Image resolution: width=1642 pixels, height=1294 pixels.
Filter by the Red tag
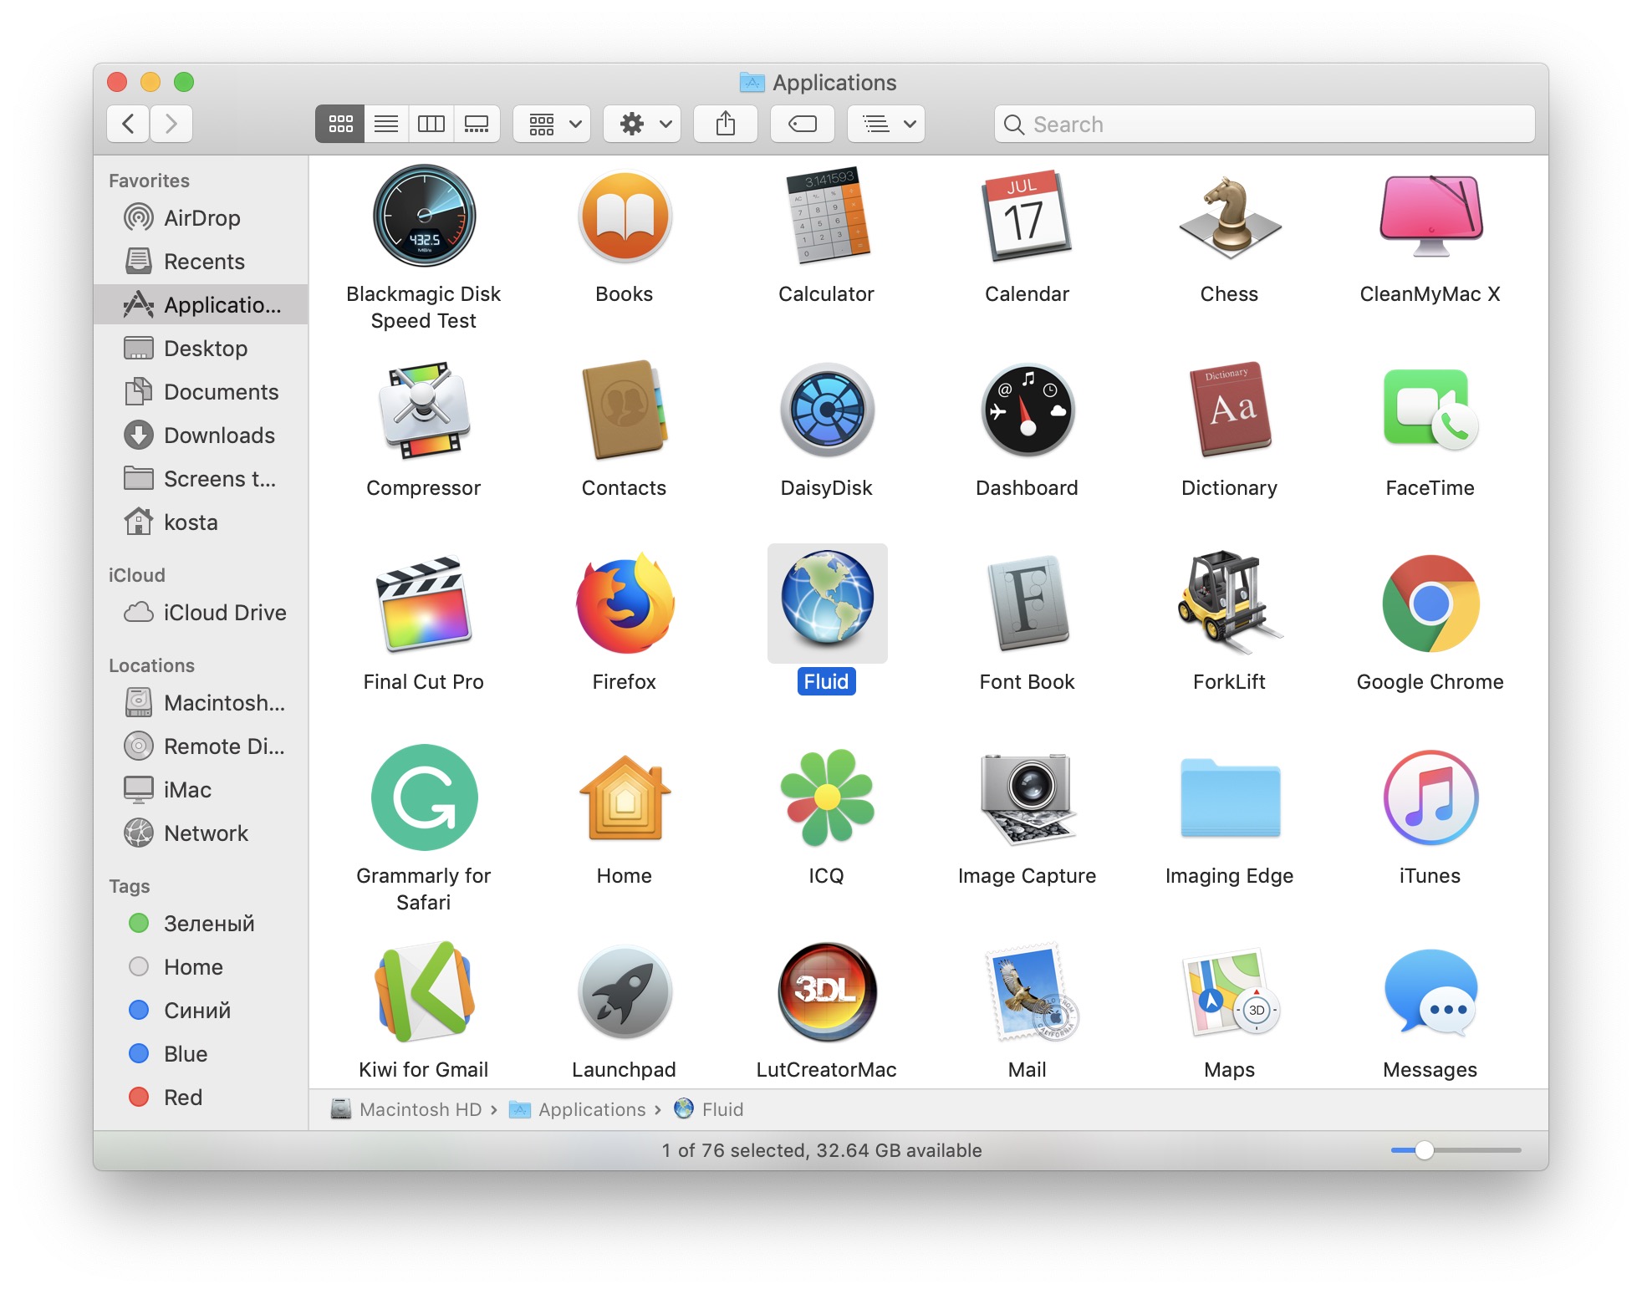point(201,1098)
